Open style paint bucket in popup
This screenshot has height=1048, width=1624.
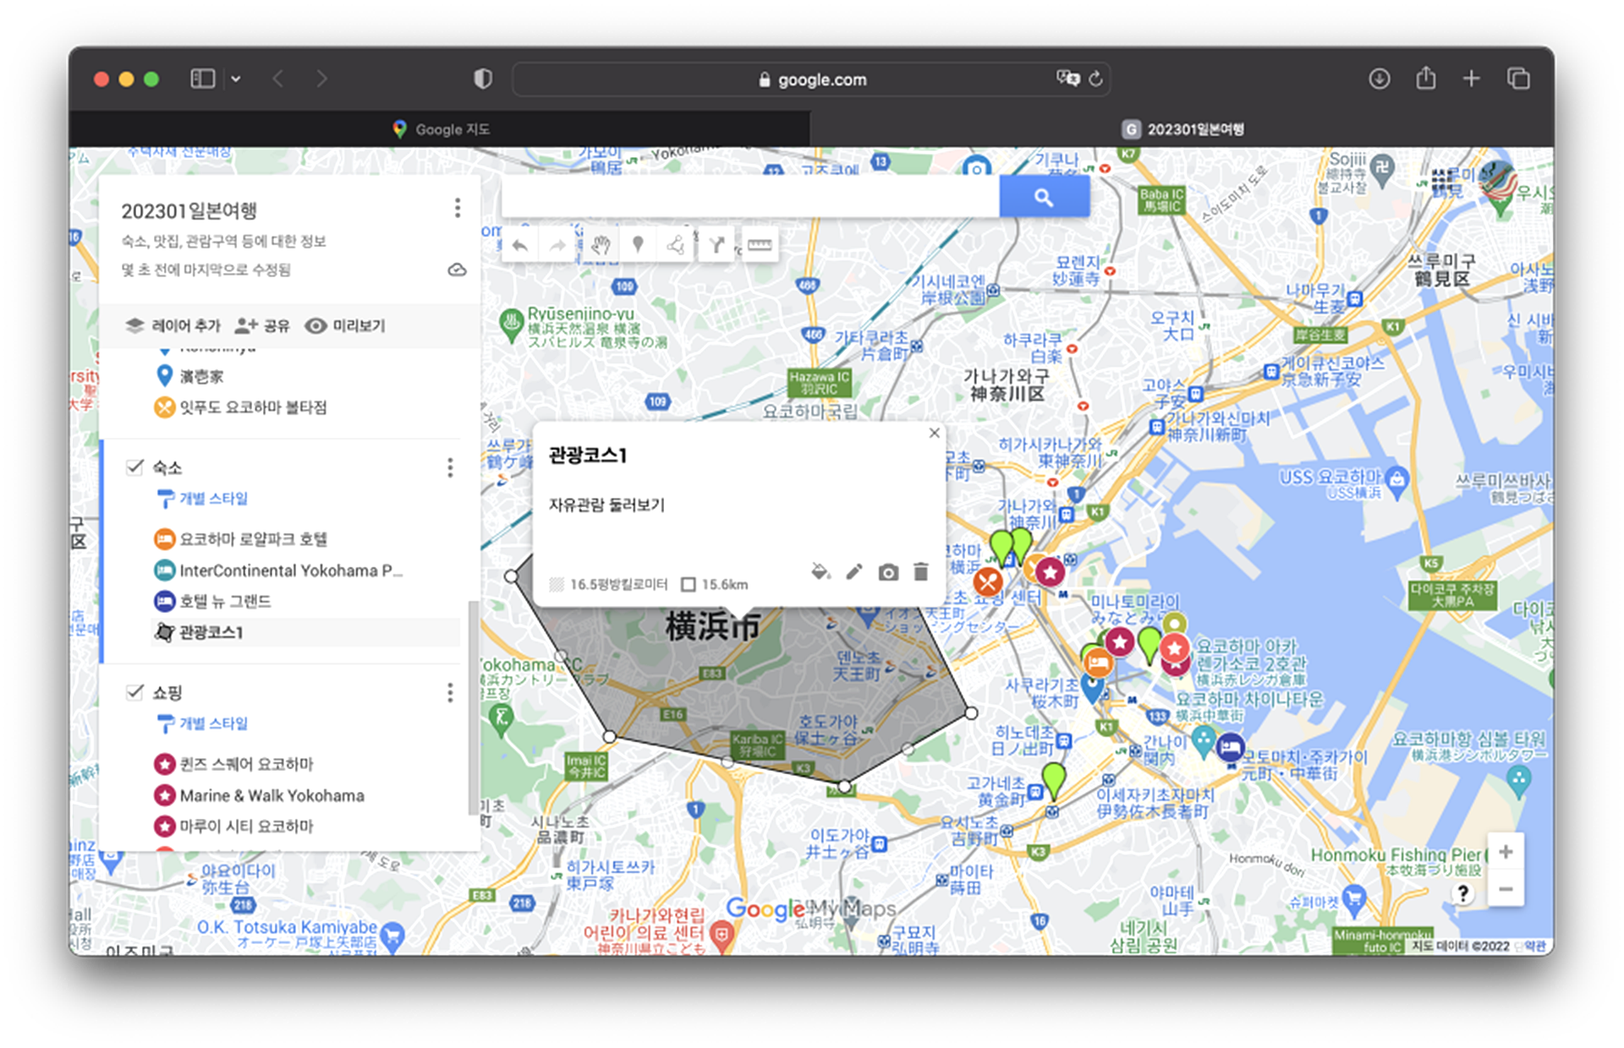820,572
